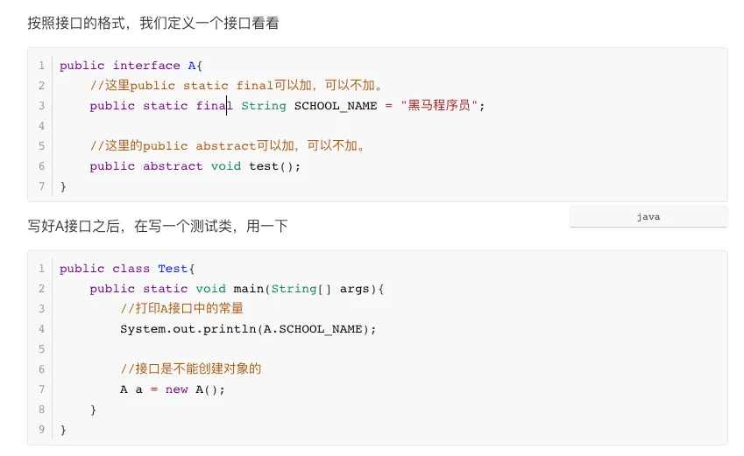The width and height of the screenshot is (744, 456).
Task: Click the comment about public static final
Action: (x=237, y=86)
